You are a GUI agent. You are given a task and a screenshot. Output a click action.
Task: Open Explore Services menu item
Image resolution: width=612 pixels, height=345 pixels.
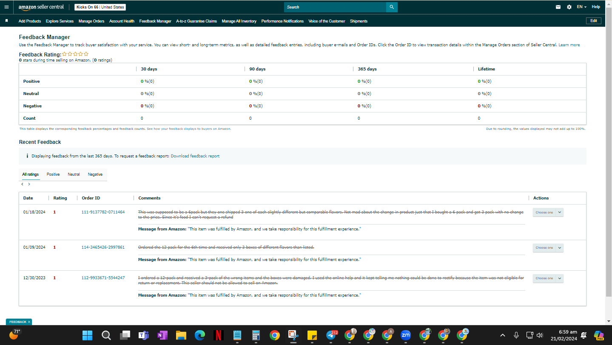[60, 21]
